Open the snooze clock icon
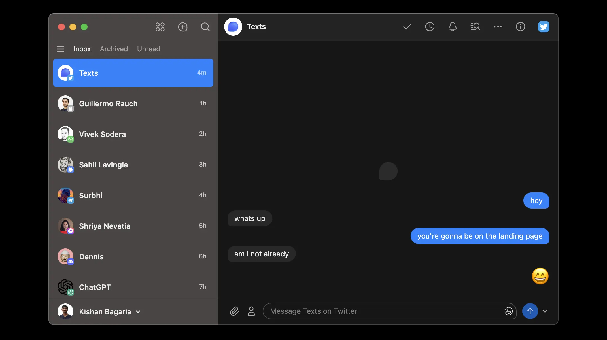The width and height of the screenshot is (607, 340). pyautogui.click(x=430, y=27)
